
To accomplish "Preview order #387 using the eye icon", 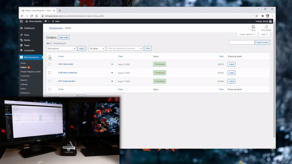I will pos(112,64).
